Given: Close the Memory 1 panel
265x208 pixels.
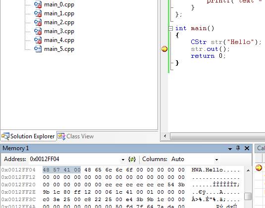Looking at the screenshot, I should pos(247,148).
